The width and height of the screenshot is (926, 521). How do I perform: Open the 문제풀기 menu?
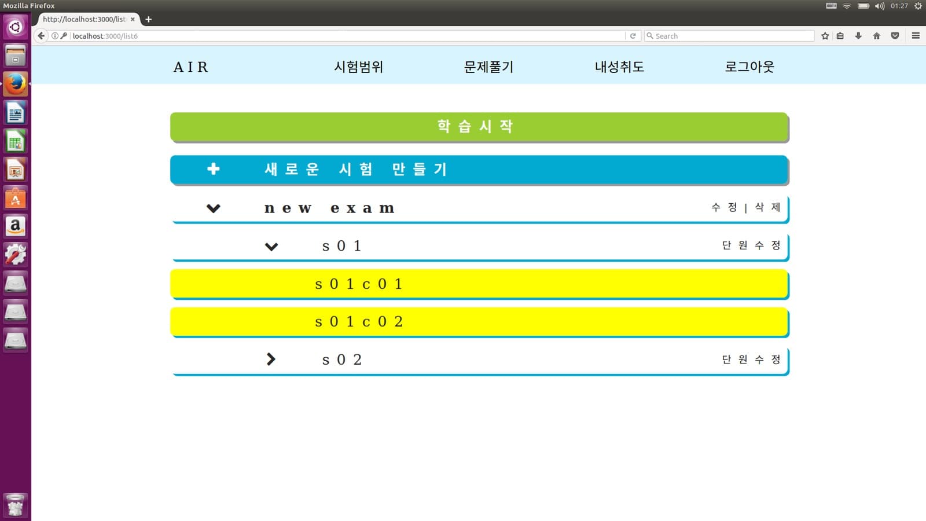click(x=489, y=67)
